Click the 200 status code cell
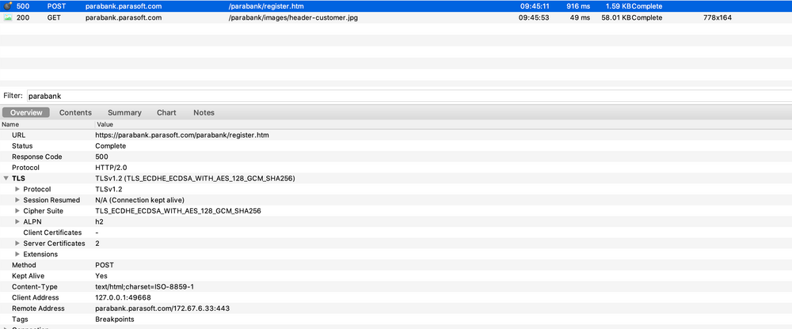This screenshot has height=329, width=792. coord(23,17)
